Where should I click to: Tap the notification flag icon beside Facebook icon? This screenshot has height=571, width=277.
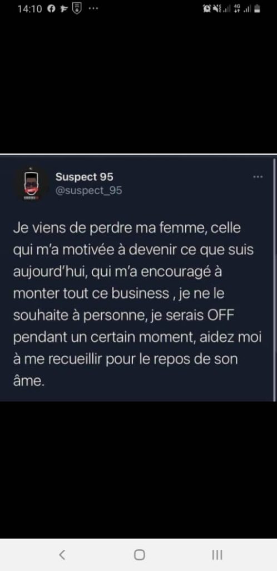[x=64, y=9]
